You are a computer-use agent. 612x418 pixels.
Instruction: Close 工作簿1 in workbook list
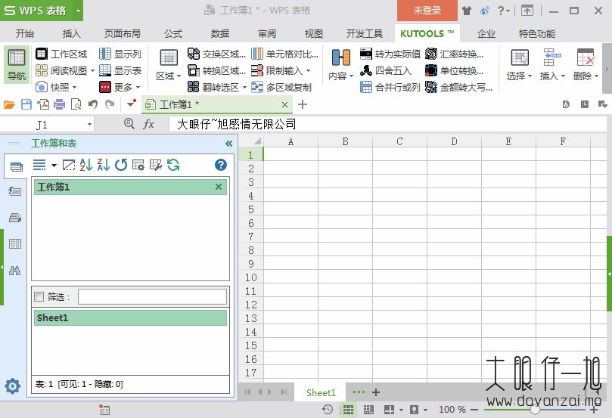tap(219, 187)
